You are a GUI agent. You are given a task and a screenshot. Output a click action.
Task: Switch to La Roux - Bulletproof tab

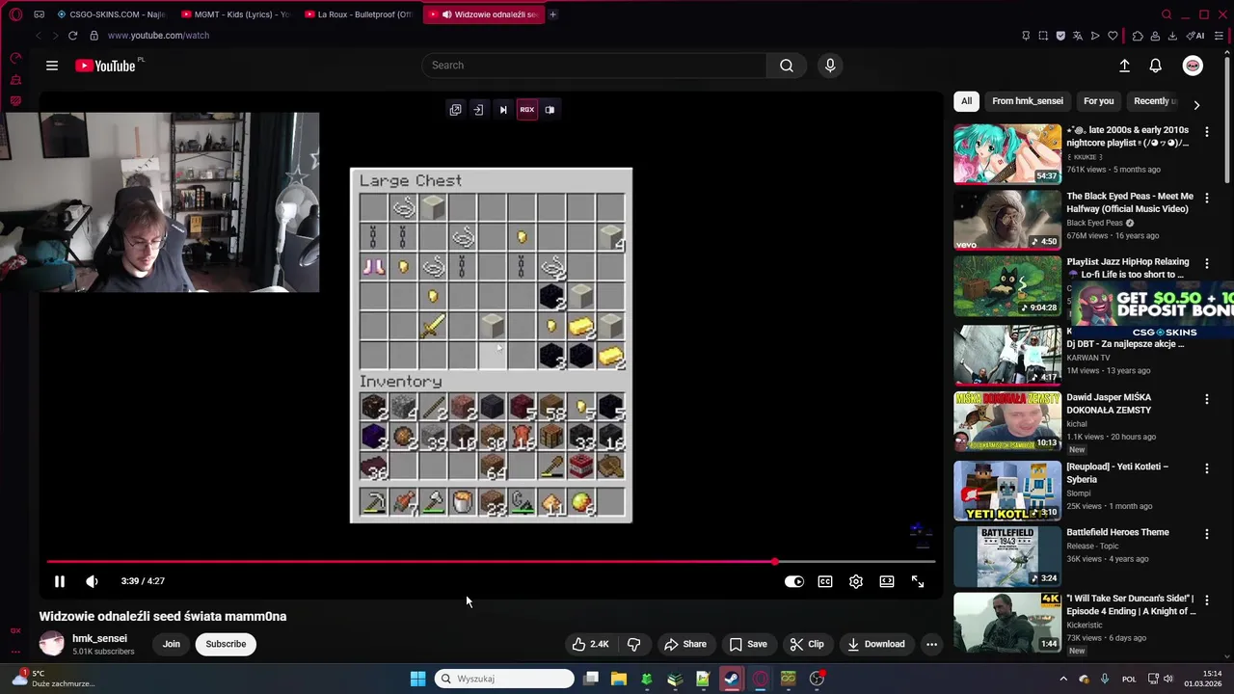358,14
